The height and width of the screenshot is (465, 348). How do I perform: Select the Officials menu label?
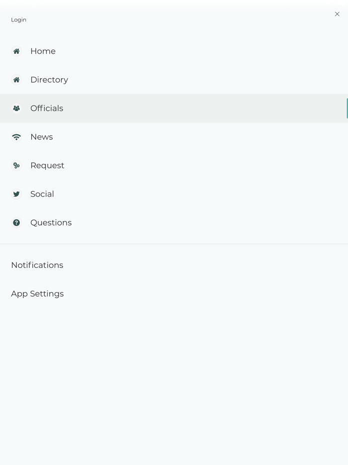click(x=47, y=108)
